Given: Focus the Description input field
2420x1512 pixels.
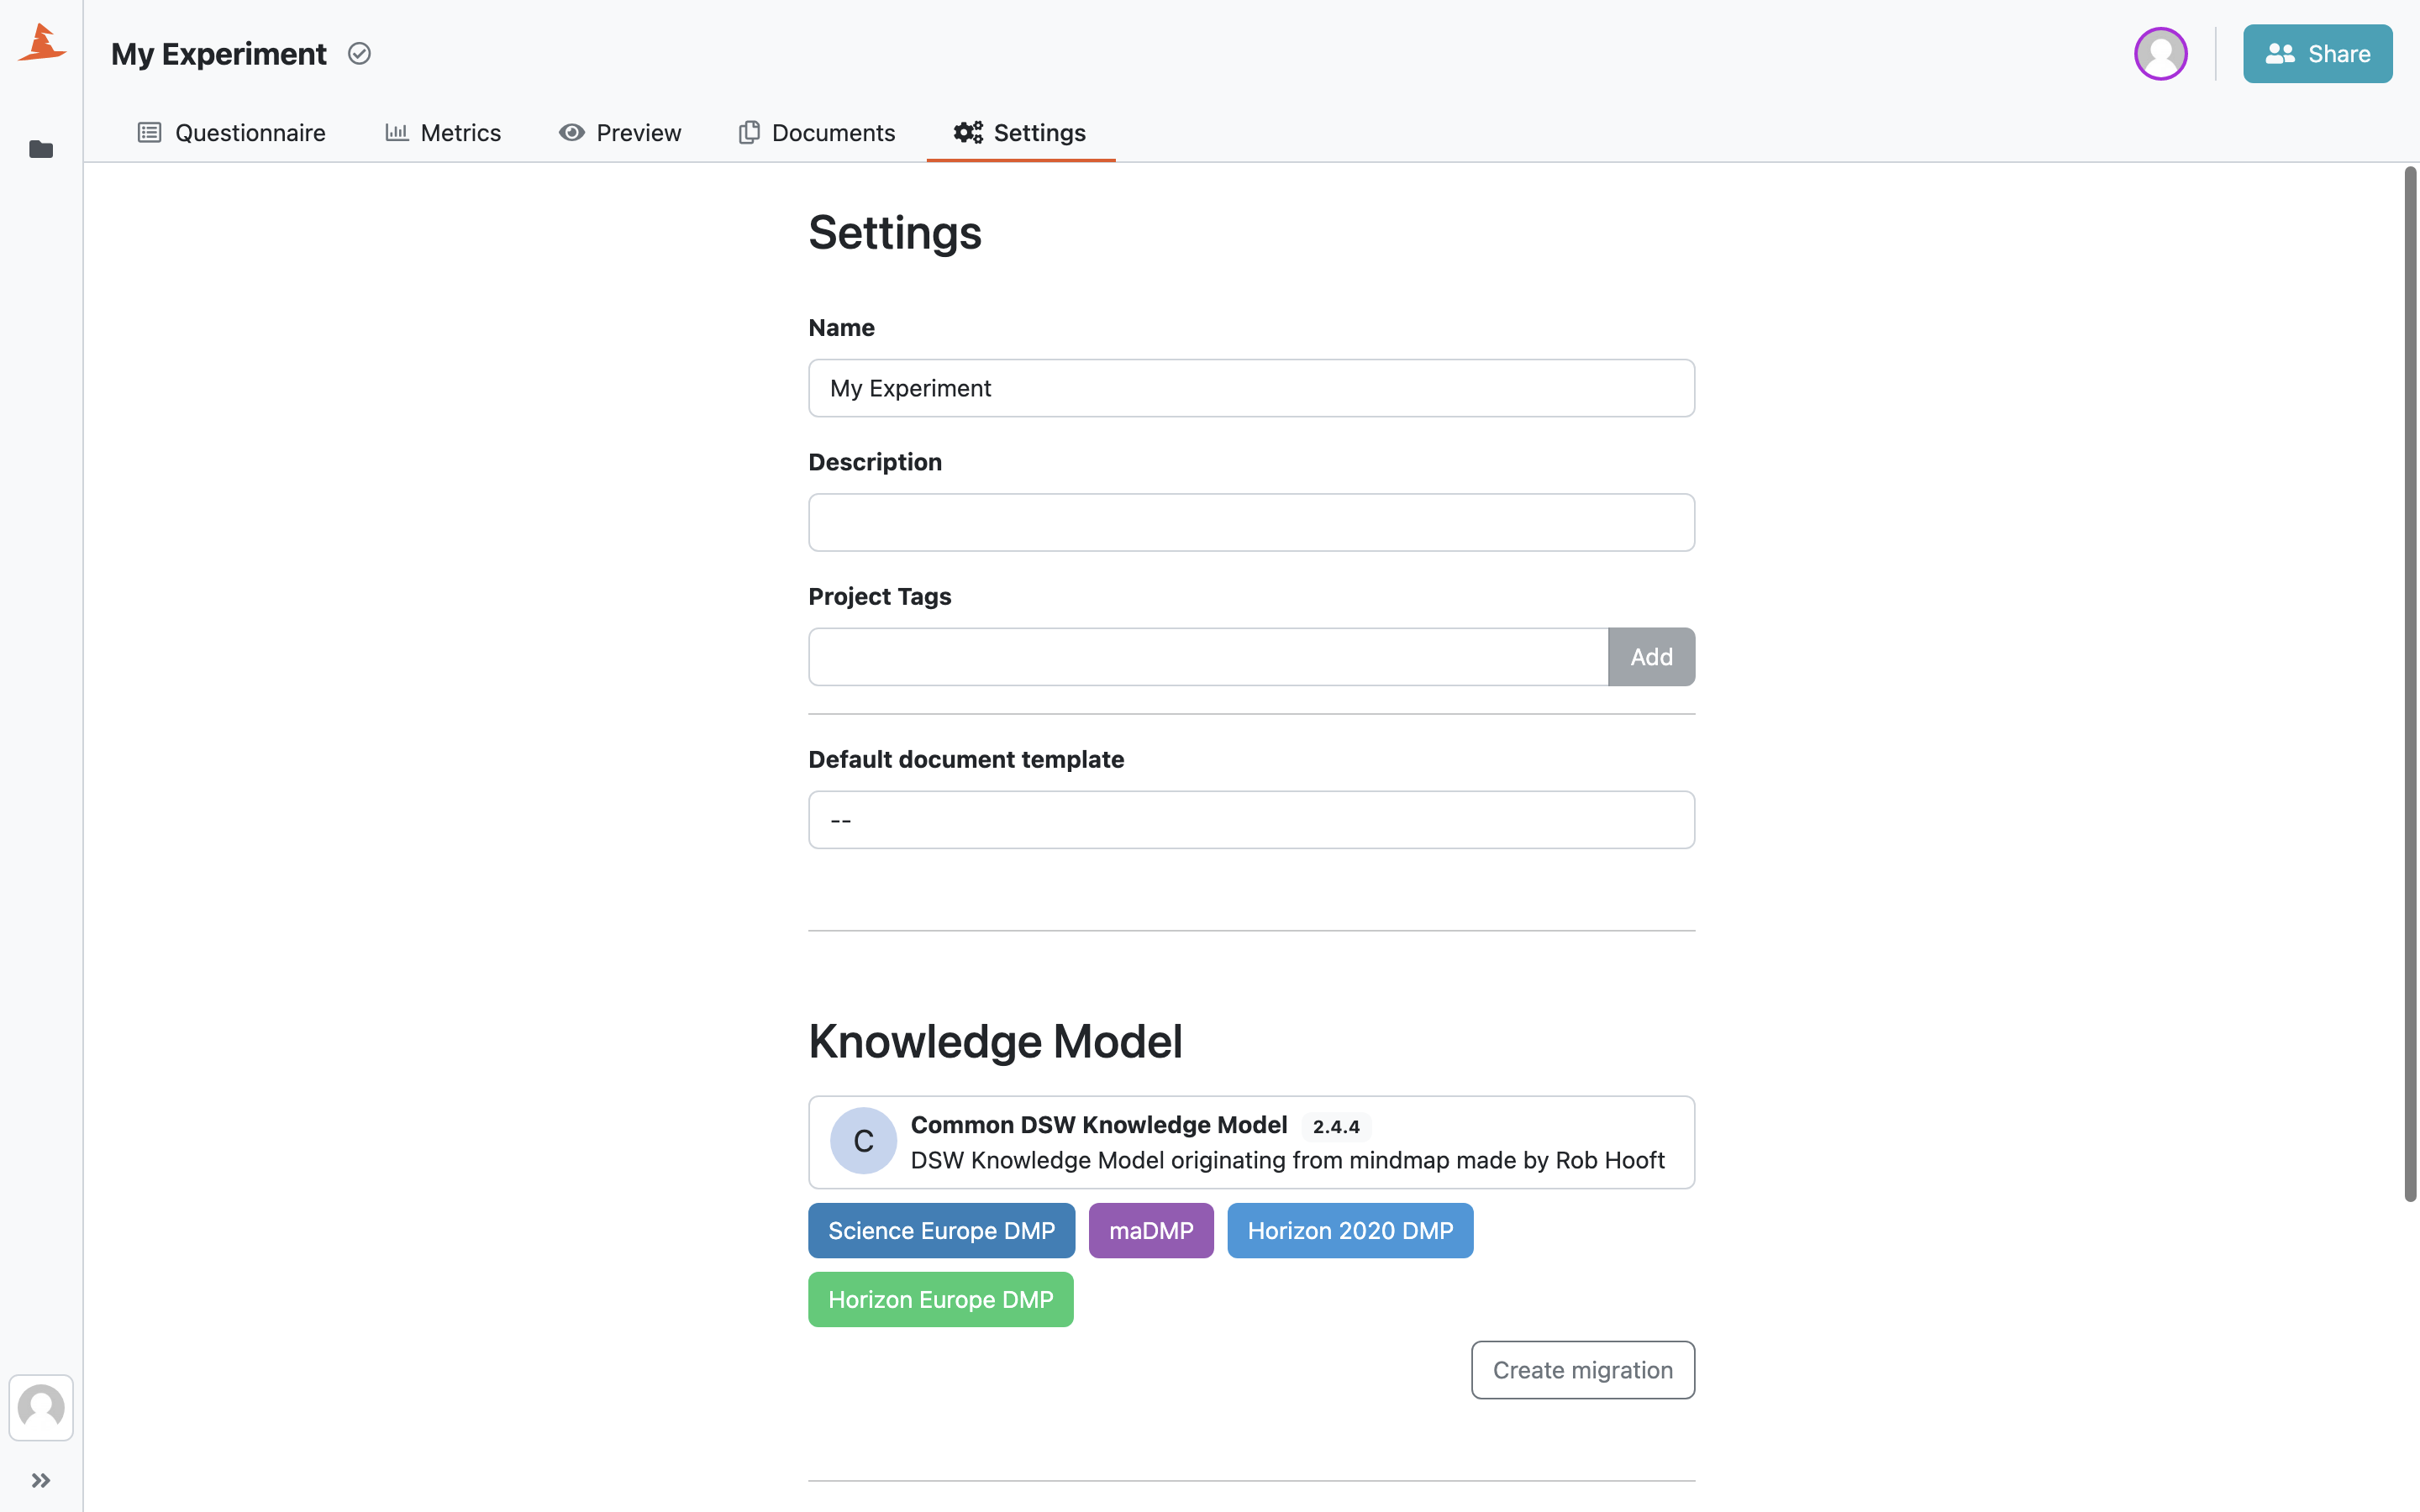Looking at the screenshot, I should [x=1251, y=522].
